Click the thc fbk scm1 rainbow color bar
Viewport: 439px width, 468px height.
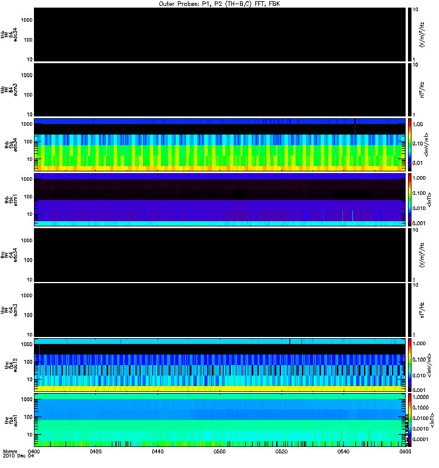[x=409, y=420]
